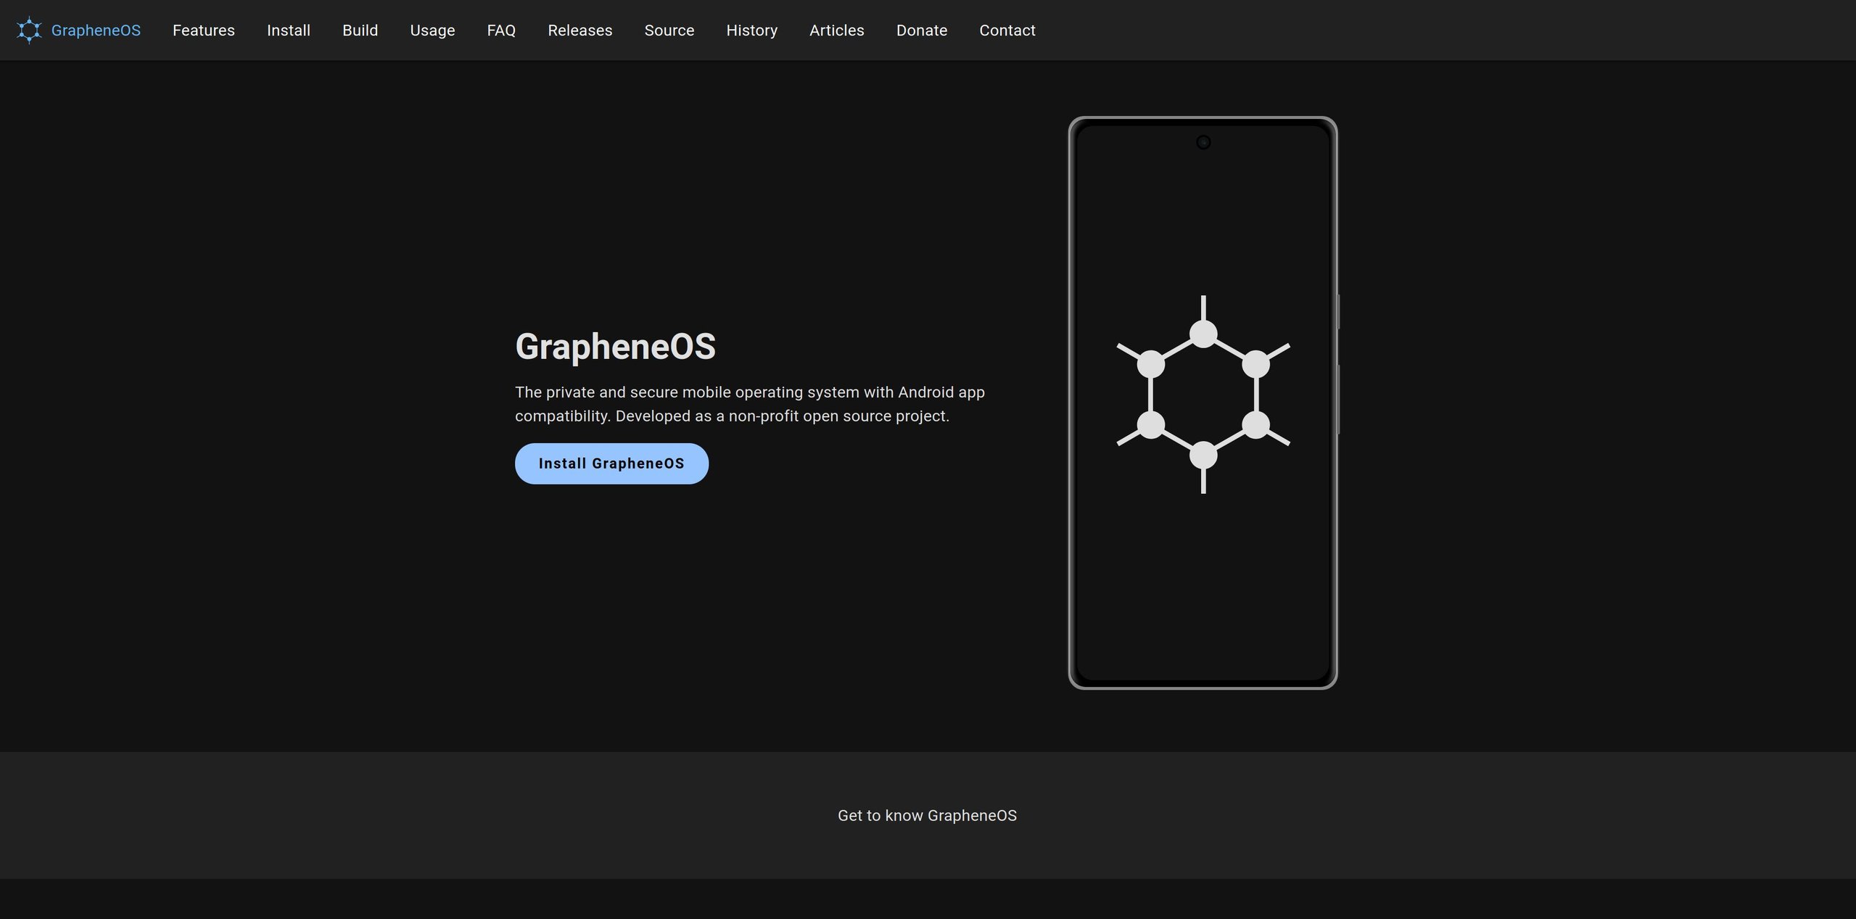
Task: Select the Usage navigation item
Action: [432, 30]
